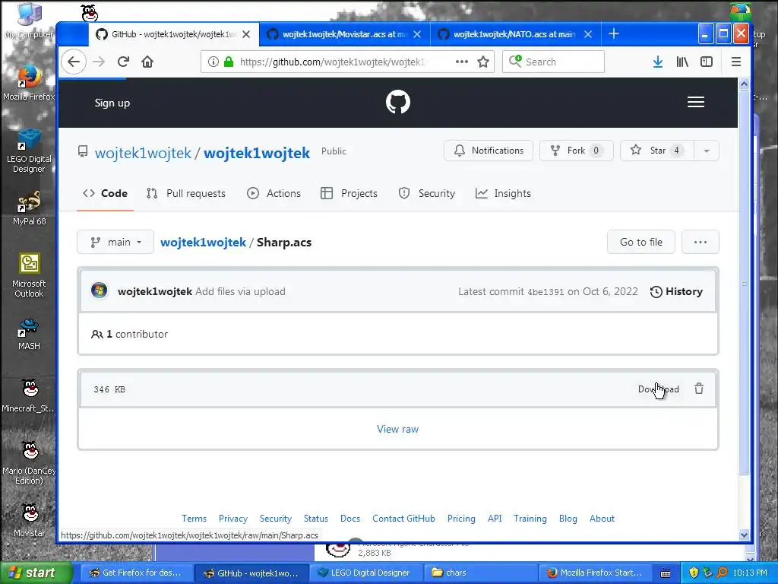Bookmark this page with the star icon

coord(483,62)
